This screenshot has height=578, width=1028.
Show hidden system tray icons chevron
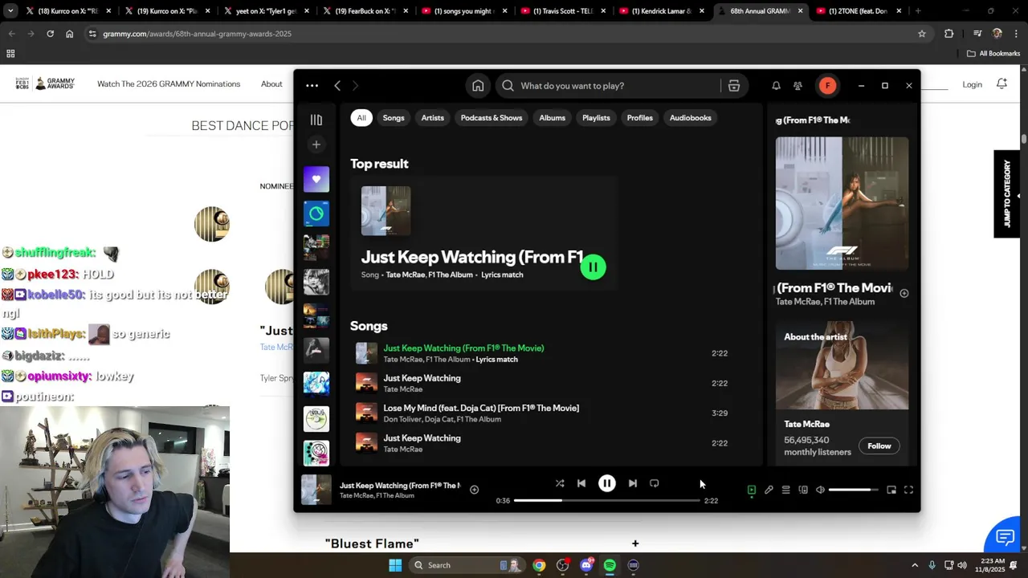pyautogui.click(x=914, y=565)
